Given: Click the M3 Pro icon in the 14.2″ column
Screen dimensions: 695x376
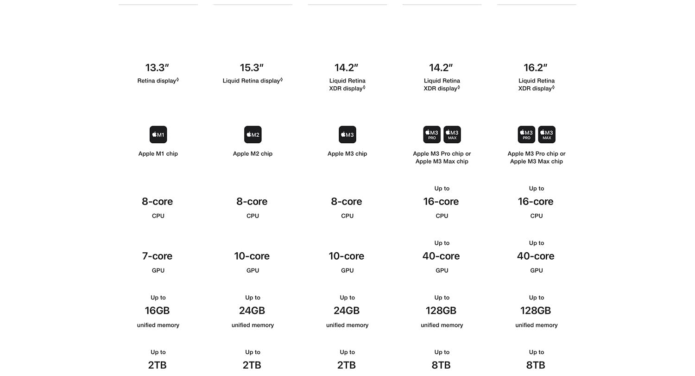Looking at the screenshot, I should click(432, 134).
